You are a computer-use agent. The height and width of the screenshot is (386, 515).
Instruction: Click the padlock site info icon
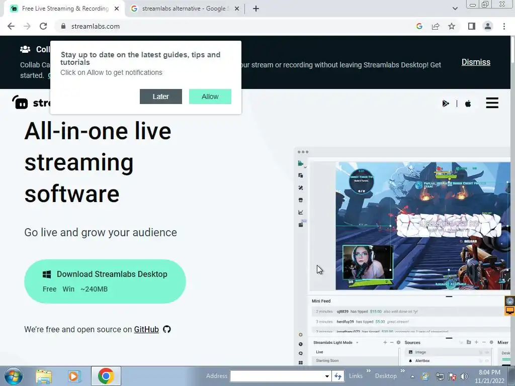[63, 26]
